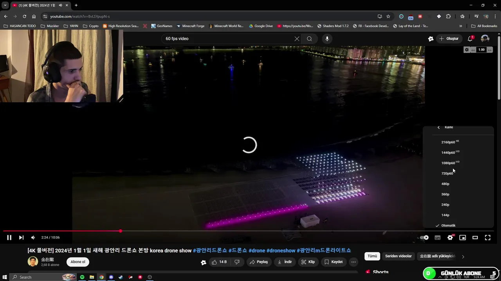This screenshot has height=281, width=501.
Task: Open the player settings gear
Action: (x=450, y=237)
